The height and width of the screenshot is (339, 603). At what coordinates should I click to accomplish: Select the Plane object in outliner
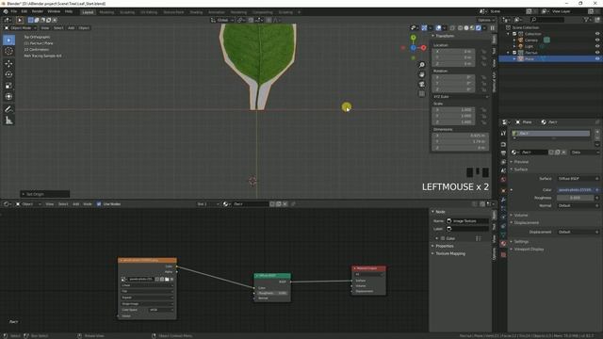click(x=530, y=58)
